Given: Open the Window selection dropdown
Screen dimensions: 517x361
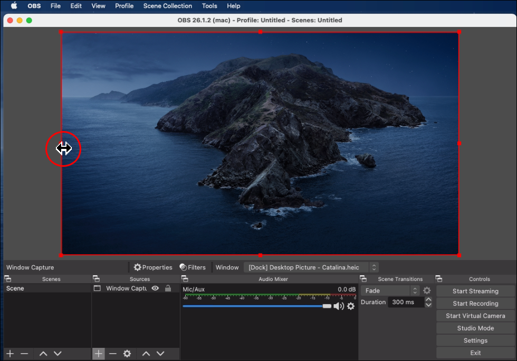Looking at the screenshot, I should pos(311,267).
